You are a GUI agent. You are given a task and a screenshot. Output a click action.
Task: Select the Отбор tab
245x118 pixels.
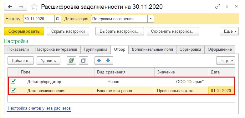[120, 50]
